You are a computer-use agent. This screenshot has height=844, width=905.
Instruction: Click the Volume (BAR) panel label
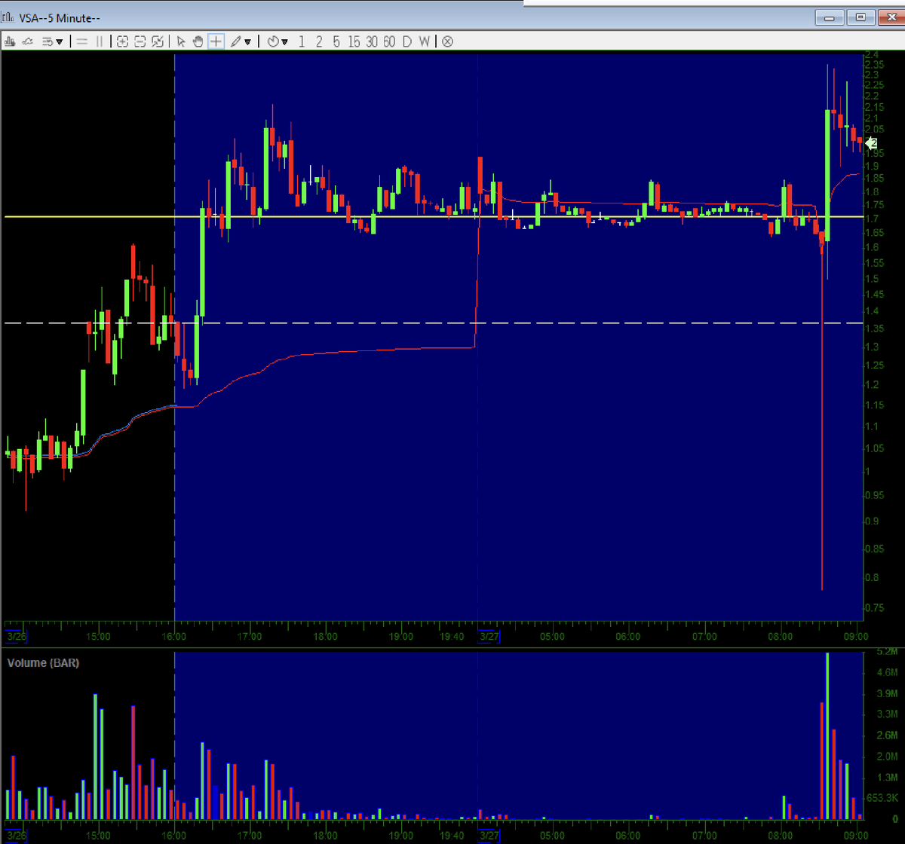(43, 663)
